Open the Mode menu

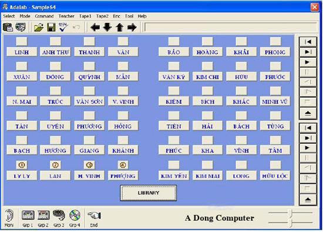click(25, 16)
